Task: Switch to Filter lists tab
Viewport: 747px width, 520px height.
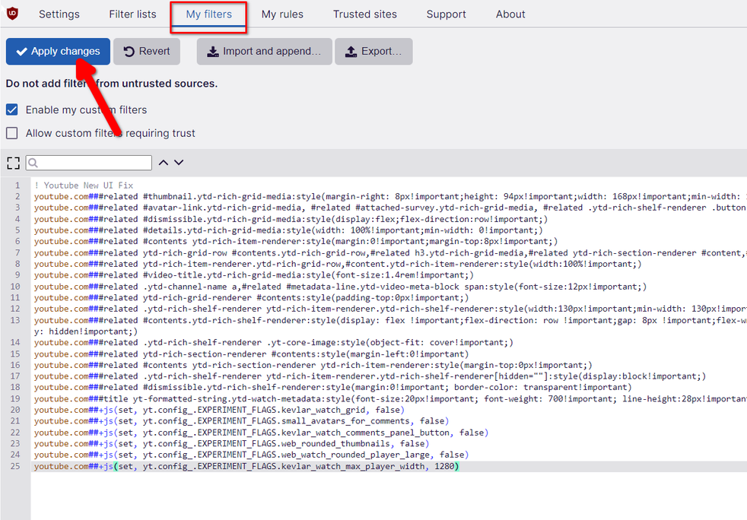Action: pyautogui.click(x=132, y=14)
